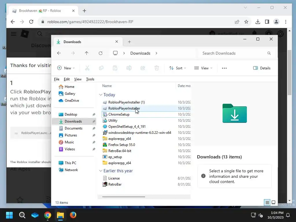Click the Delete trash icon

click(157, 68)
